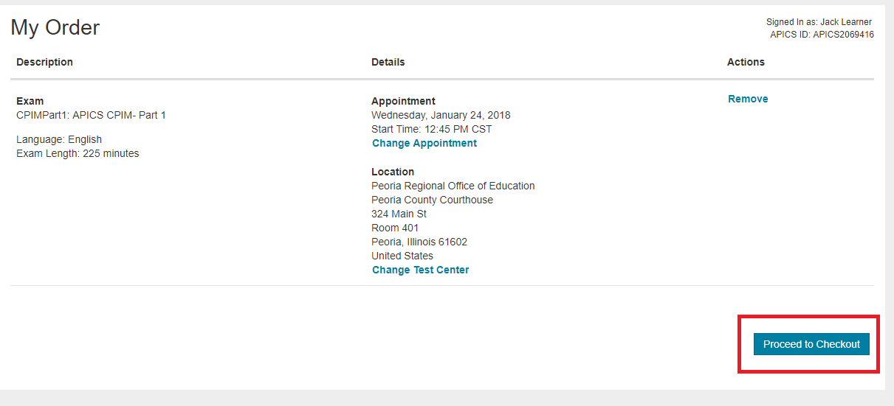This screenshot has height=406, width=894.
Task: Click the Language: English text
Action: (59, 139)
